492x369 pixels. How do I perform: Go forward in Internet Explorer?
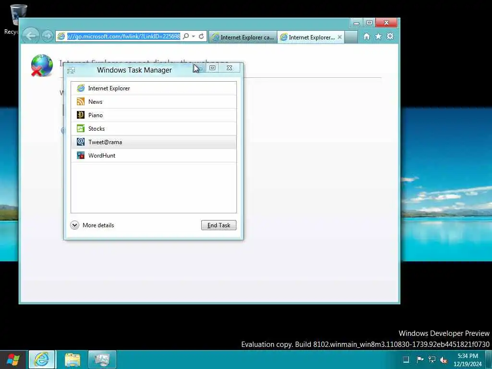48,37
